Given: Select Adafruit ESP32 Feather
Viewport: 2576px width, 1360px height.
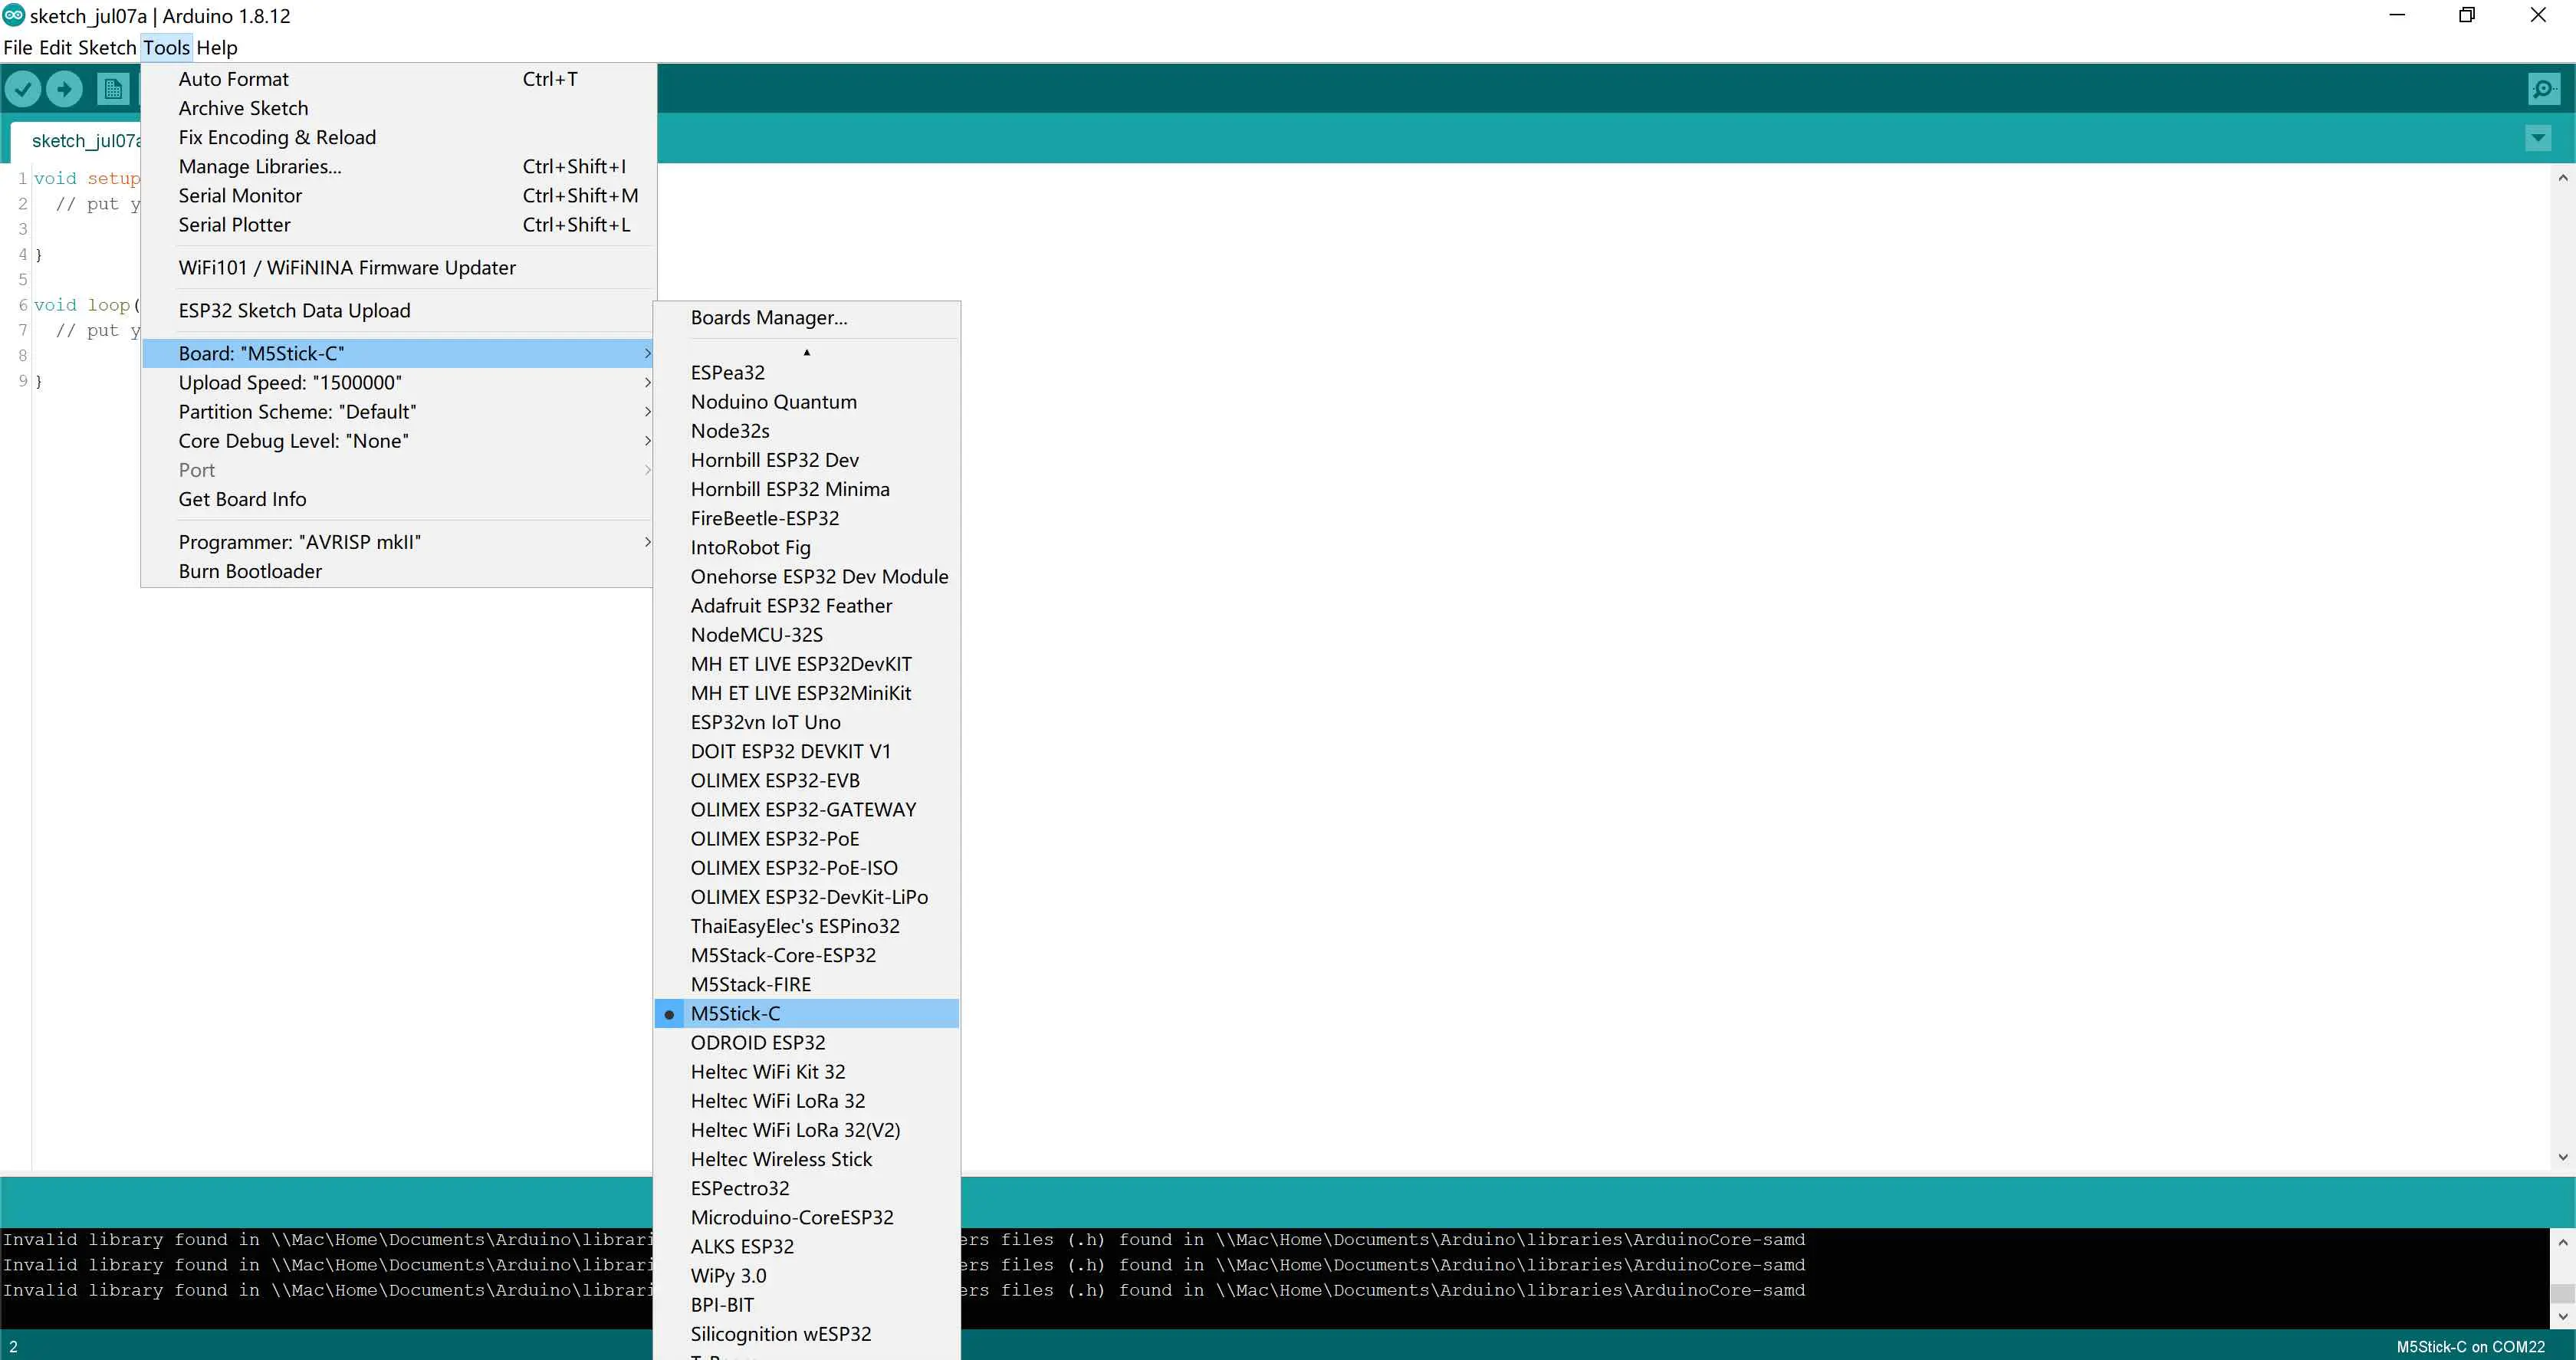Looking at the screenshot, I should point(806,605).
